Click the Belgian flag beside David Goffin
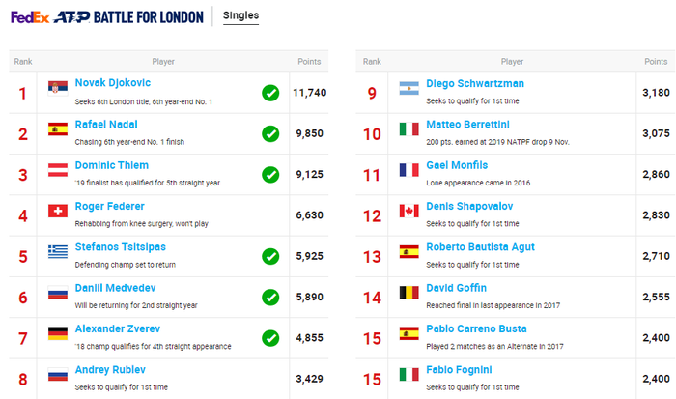 pyautogui.click(x=409, y=293)
